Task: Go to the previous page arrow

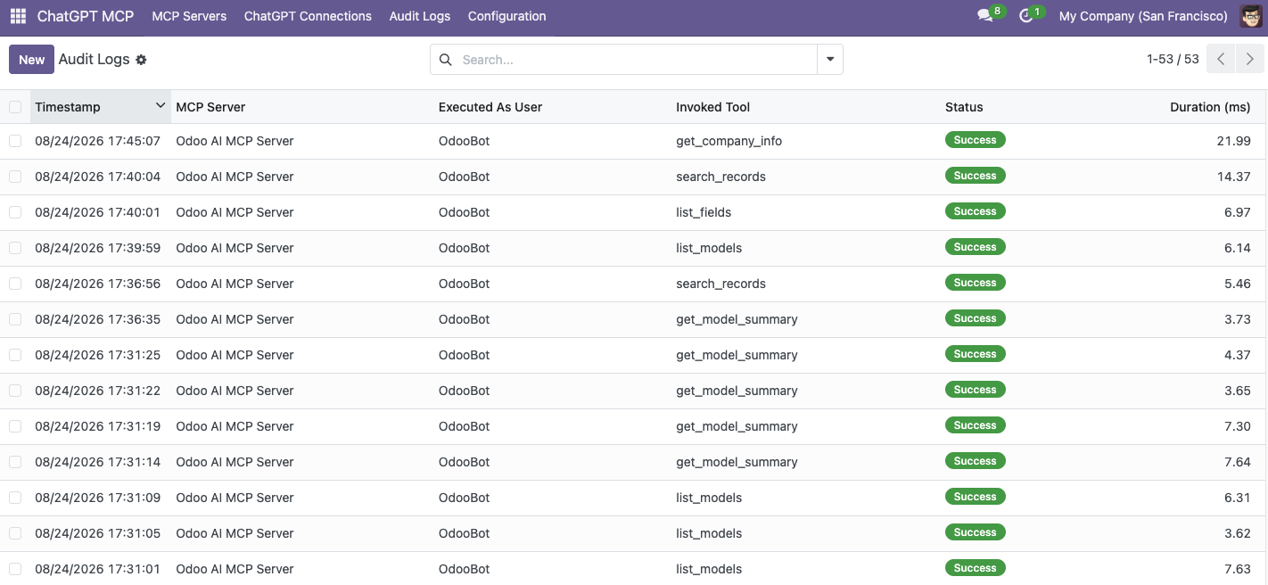Action: (x=1221, y=59)
